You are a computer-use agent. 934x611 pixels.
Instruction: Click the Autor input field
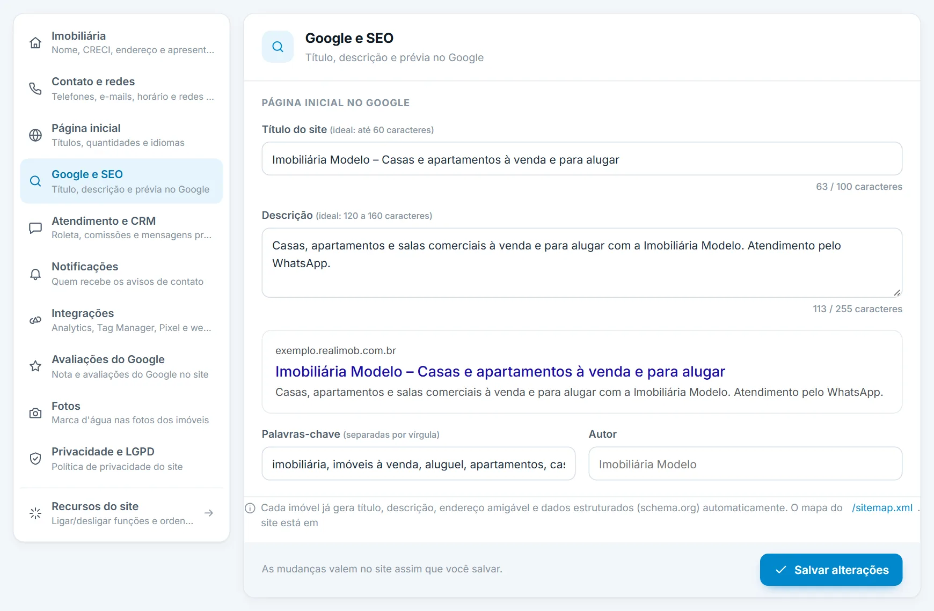[746, 463]
